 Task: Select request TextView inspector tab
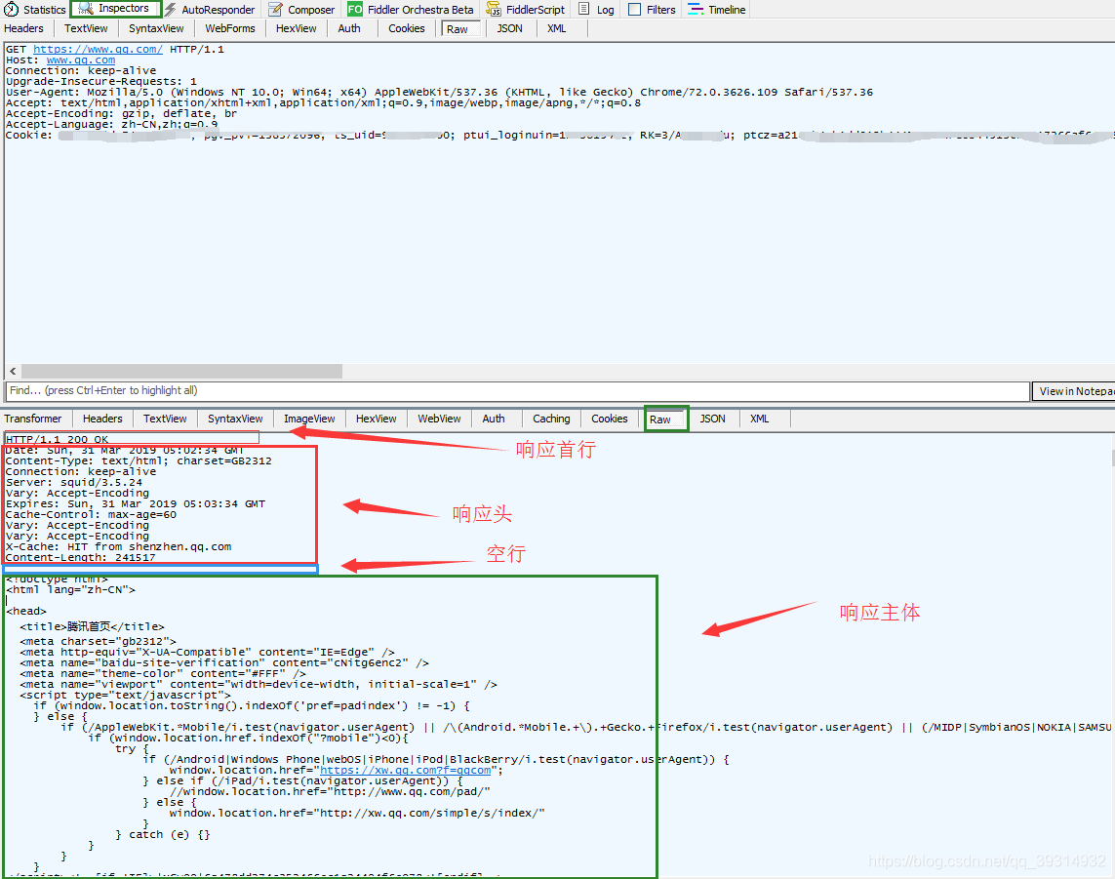tap(86, 28)
